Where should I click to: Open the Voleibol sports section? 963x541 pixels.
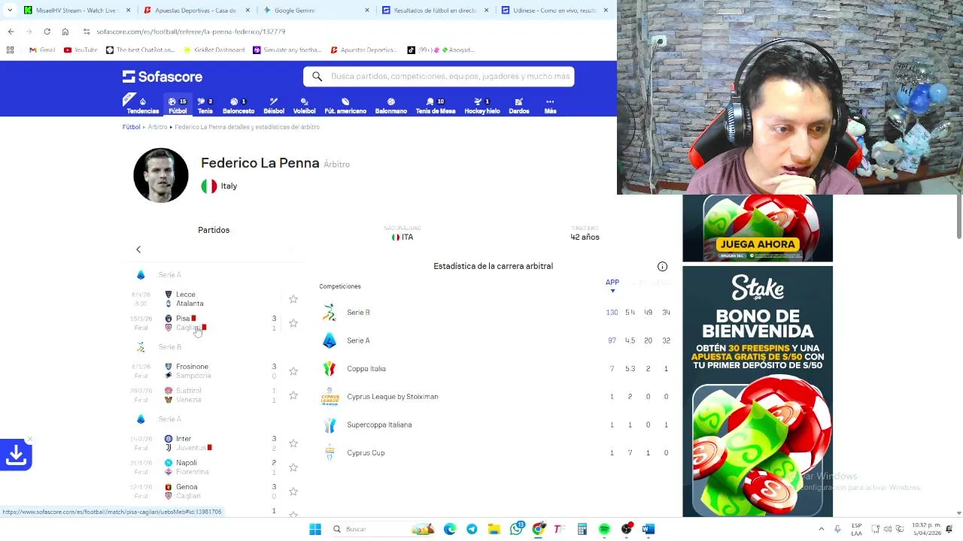(x=304, y=105)
